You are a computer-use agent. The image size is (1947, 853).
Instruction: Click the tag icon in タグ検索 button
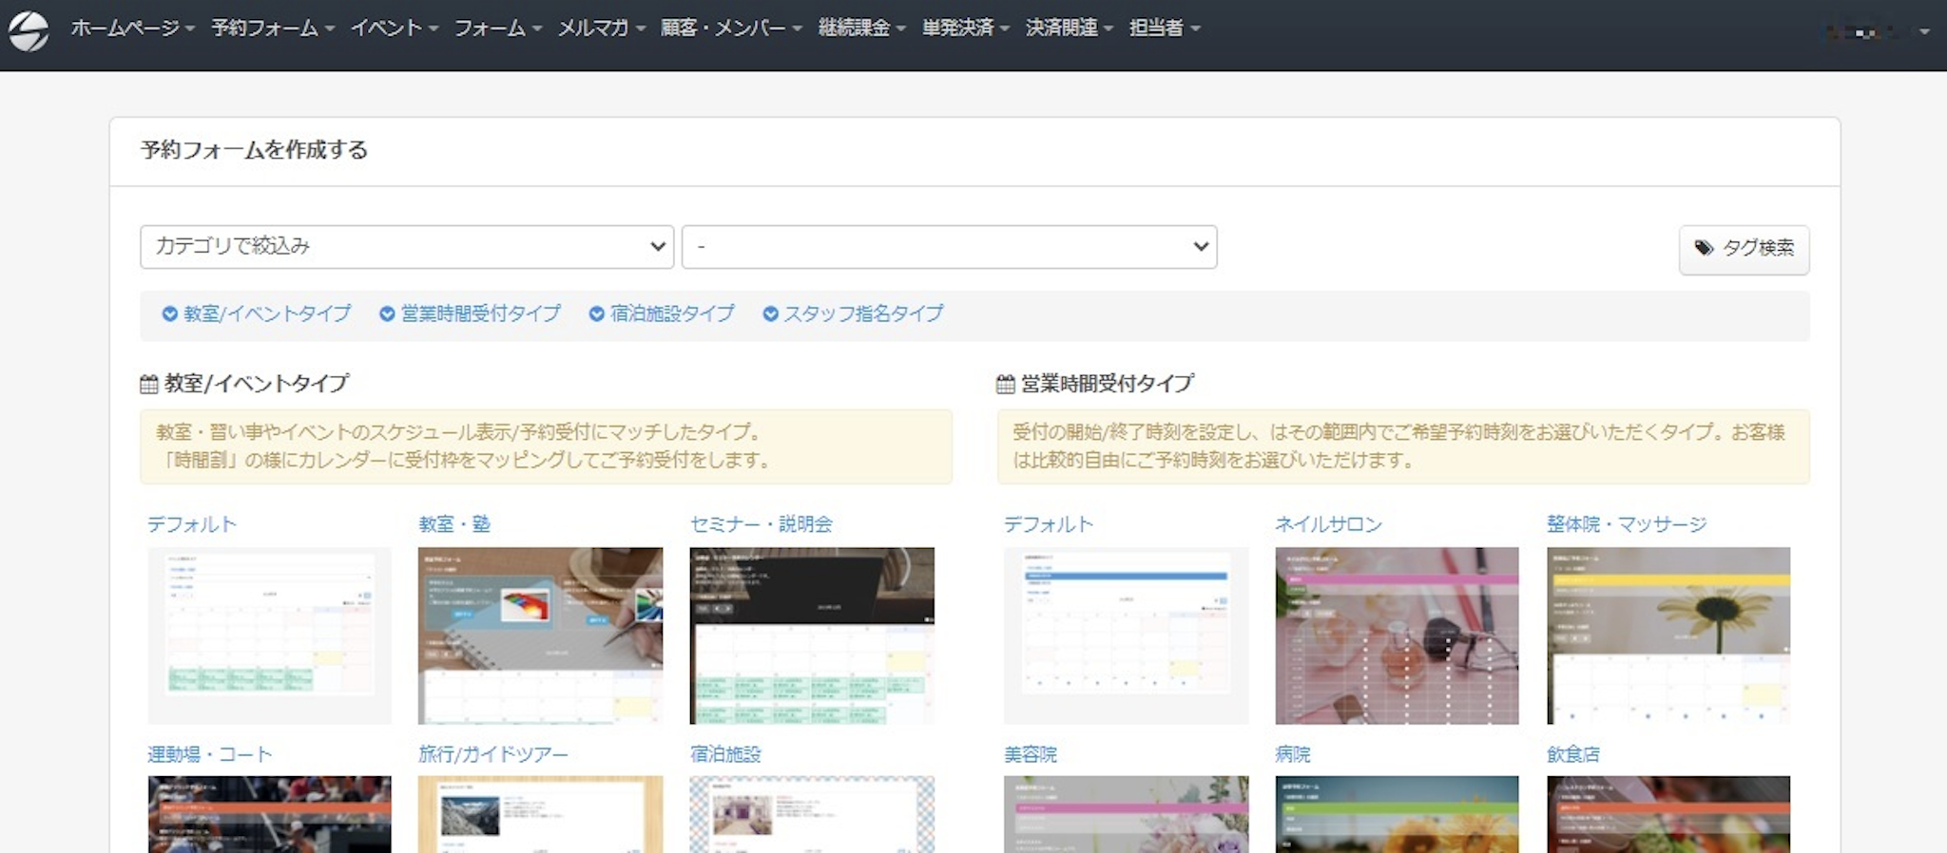click(1704, 248)
